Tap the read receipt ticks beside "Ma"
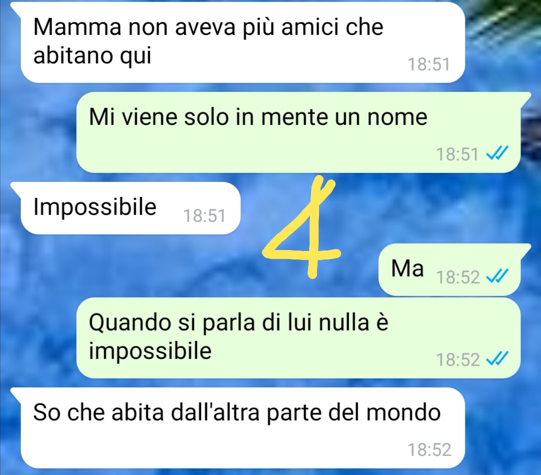541x475 pixels. click(x=497, y=276)
